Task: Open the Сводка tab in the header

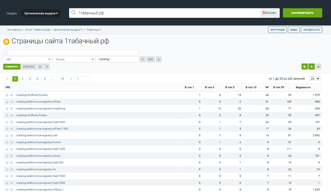Action: [x=12, y=13]
